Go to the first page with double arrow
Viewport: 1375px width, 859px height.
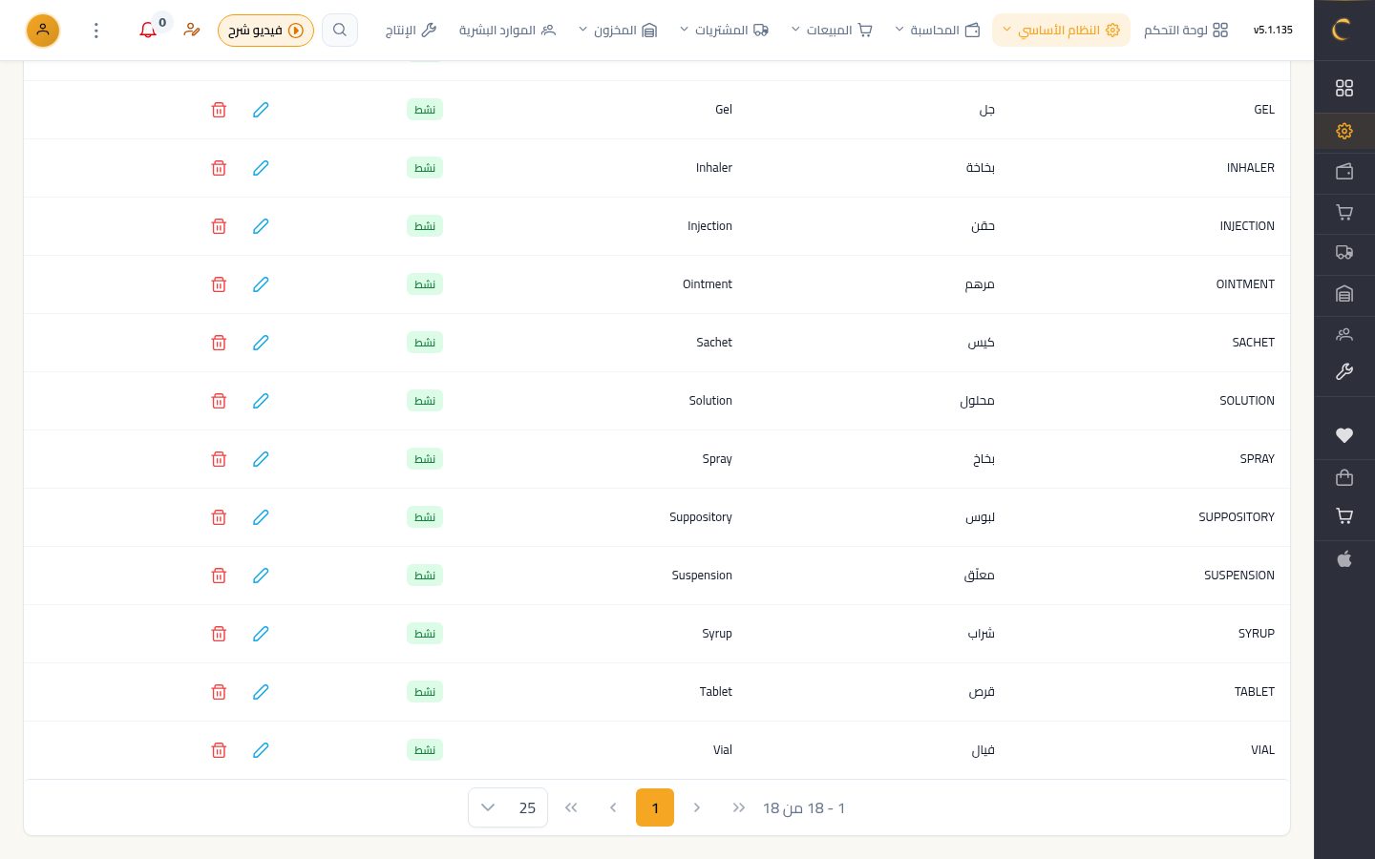pyautogui.click(x=739, y=807)
